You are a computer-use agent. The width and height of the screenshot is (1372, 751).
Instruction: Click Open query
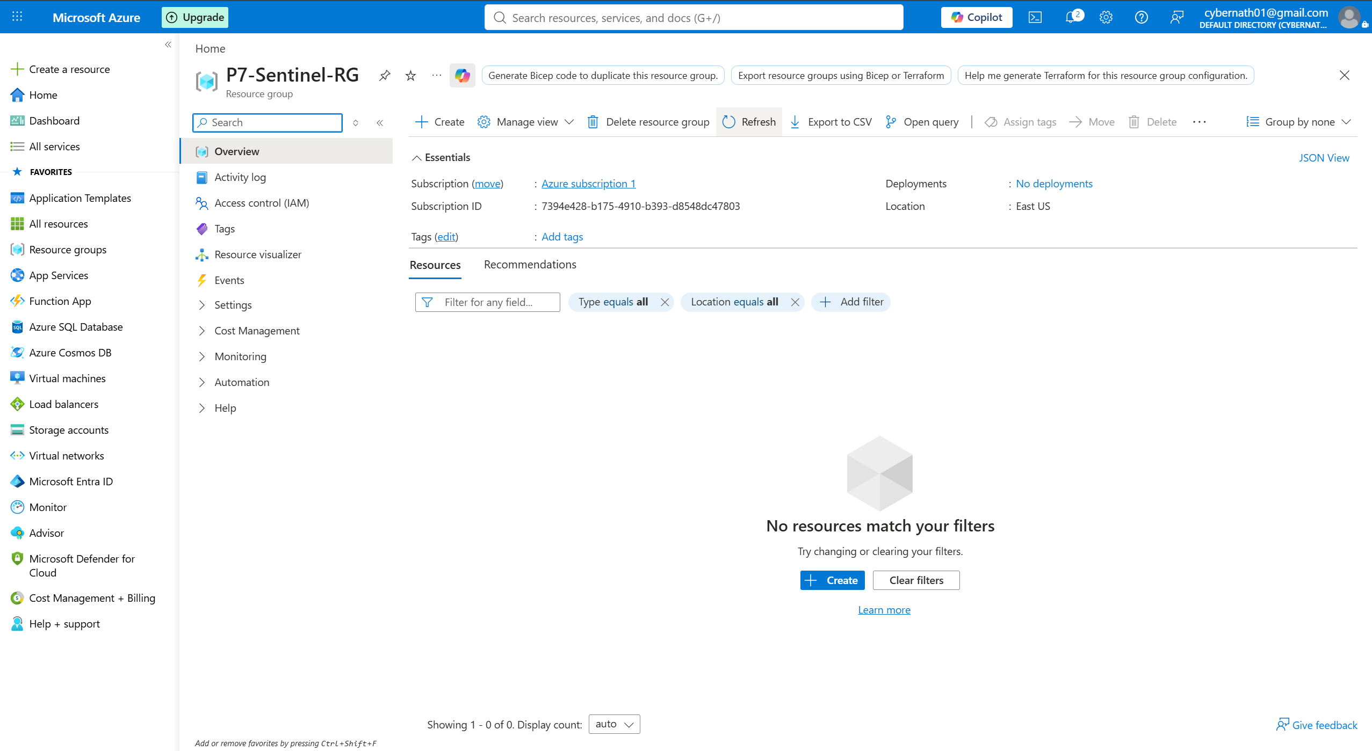coord(922,122)
